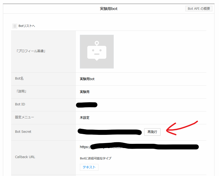Click the Bot名 value 実験用bot

[87, 79]
